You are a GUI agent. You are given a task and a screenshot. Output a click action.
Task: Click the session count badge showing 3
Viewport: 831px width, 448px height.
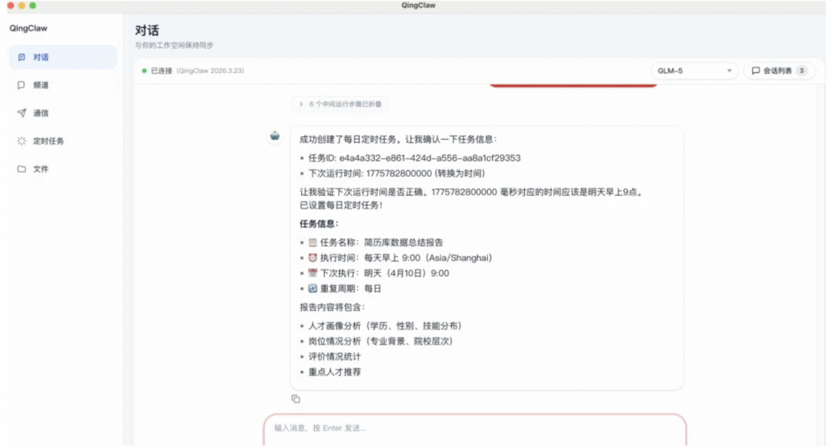[801, 71]
